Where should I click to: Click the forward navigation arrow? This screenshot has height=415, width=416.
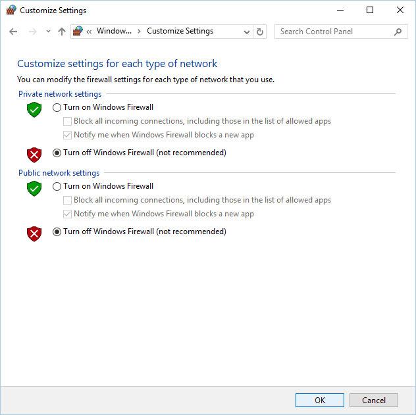[33, 32]
